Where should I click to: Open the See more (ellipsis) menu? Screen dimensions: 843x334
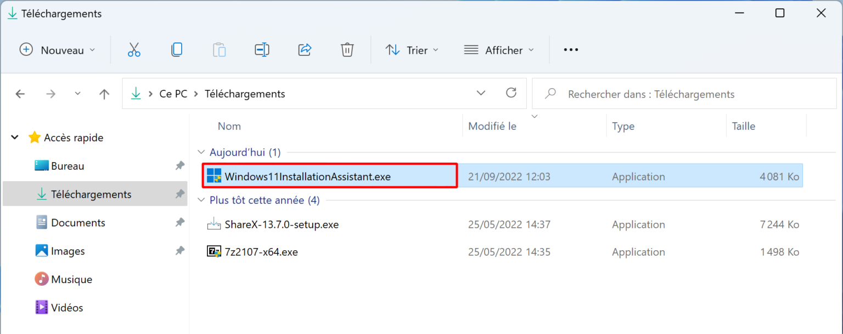(570, 49)
